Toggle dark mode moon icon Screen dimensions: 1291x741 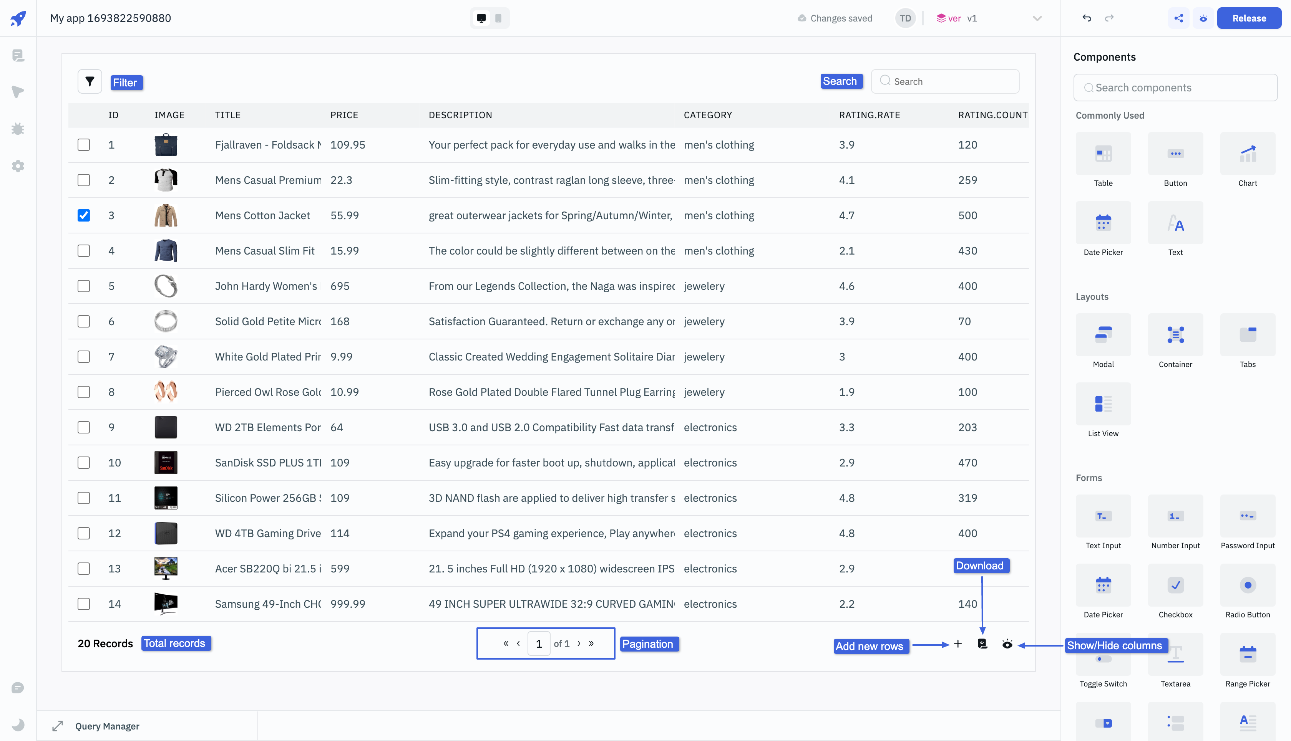pyautogui.click(x=18, y=724)
